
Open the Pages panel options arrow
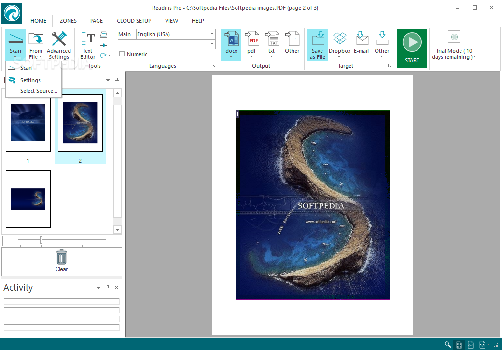[x=108, y=80]
